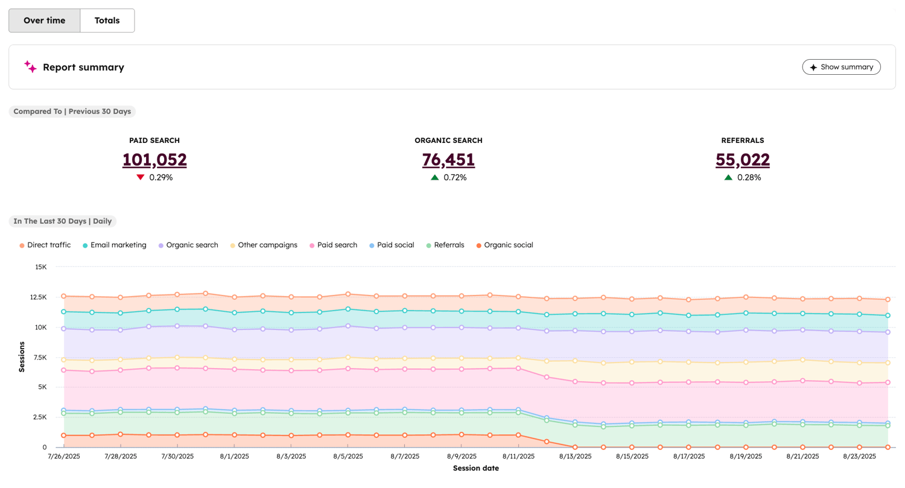
Task: Switch to the Totals tab
Action: coord(107,20)
